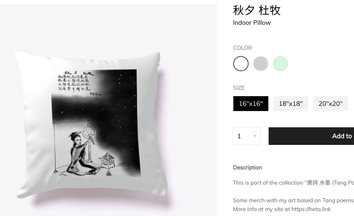Click the https://heta.link URL text

pyautogui.click(x=311, y=209)
